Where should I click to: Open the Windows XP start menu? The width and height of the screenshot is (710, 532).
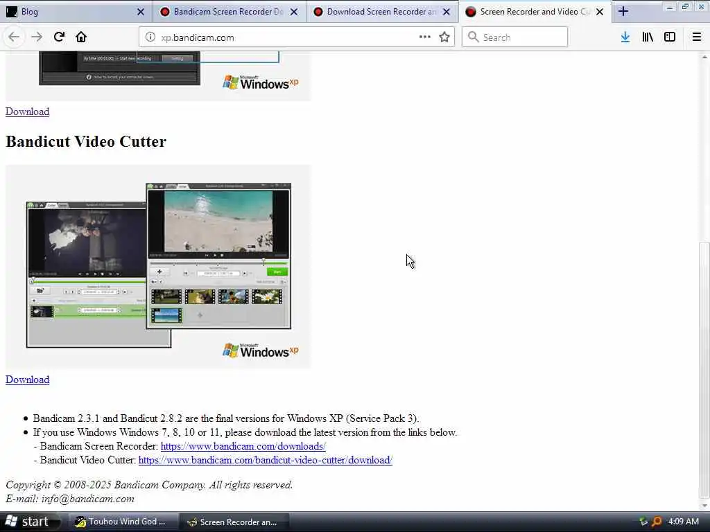click(30, 522)
